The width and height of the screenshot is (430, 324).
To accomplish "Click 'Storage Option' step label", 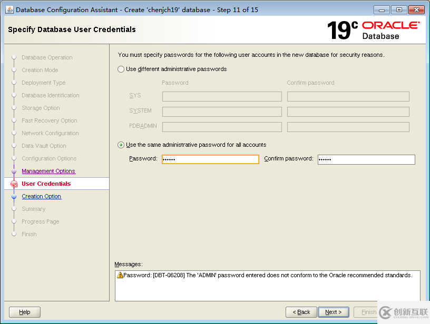I will [41, 108].
